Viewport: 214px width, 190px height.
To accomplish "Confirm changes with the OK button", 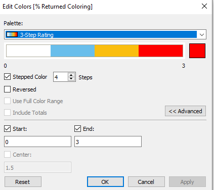I will (105, 182).
